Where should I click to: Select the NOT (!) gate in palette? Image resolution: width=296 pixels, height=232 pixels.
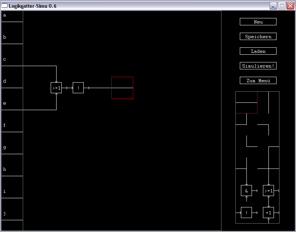pos(246,213)
